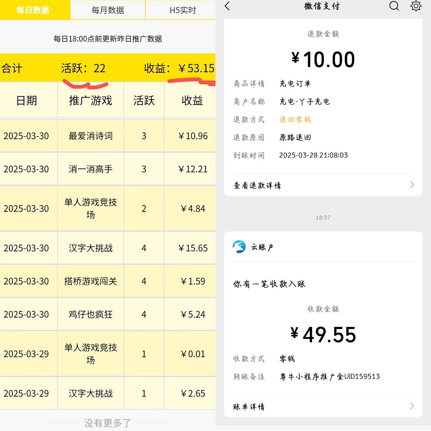431x431 pixels.
Task: Click the 云账户 sender name
Action: coord(262,247)
